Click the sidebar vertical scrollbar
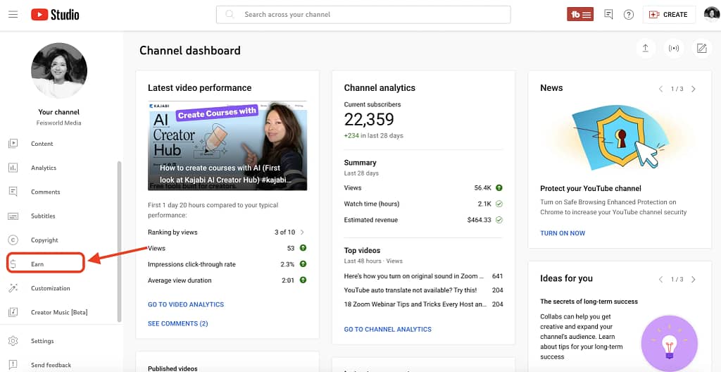721x372 pixels. [x=119, y=240]
